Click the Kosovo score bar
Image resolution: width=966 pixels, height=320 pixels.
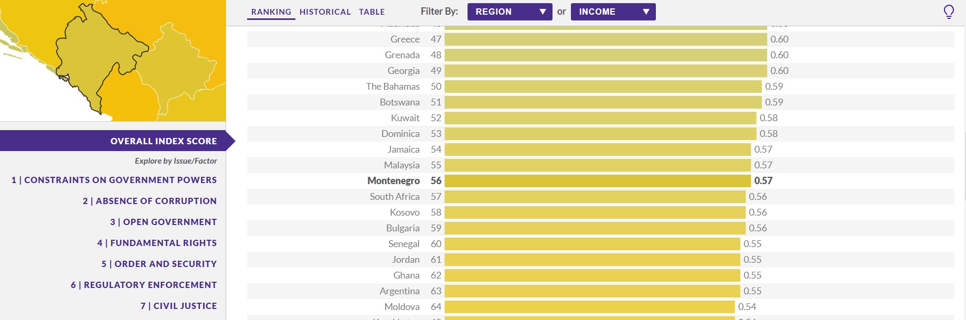pos(595,212)
